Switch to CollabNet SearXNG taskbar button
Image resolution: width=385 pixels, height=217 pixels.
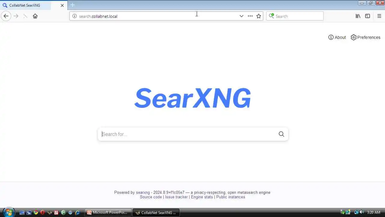click(x=156, y=212)
